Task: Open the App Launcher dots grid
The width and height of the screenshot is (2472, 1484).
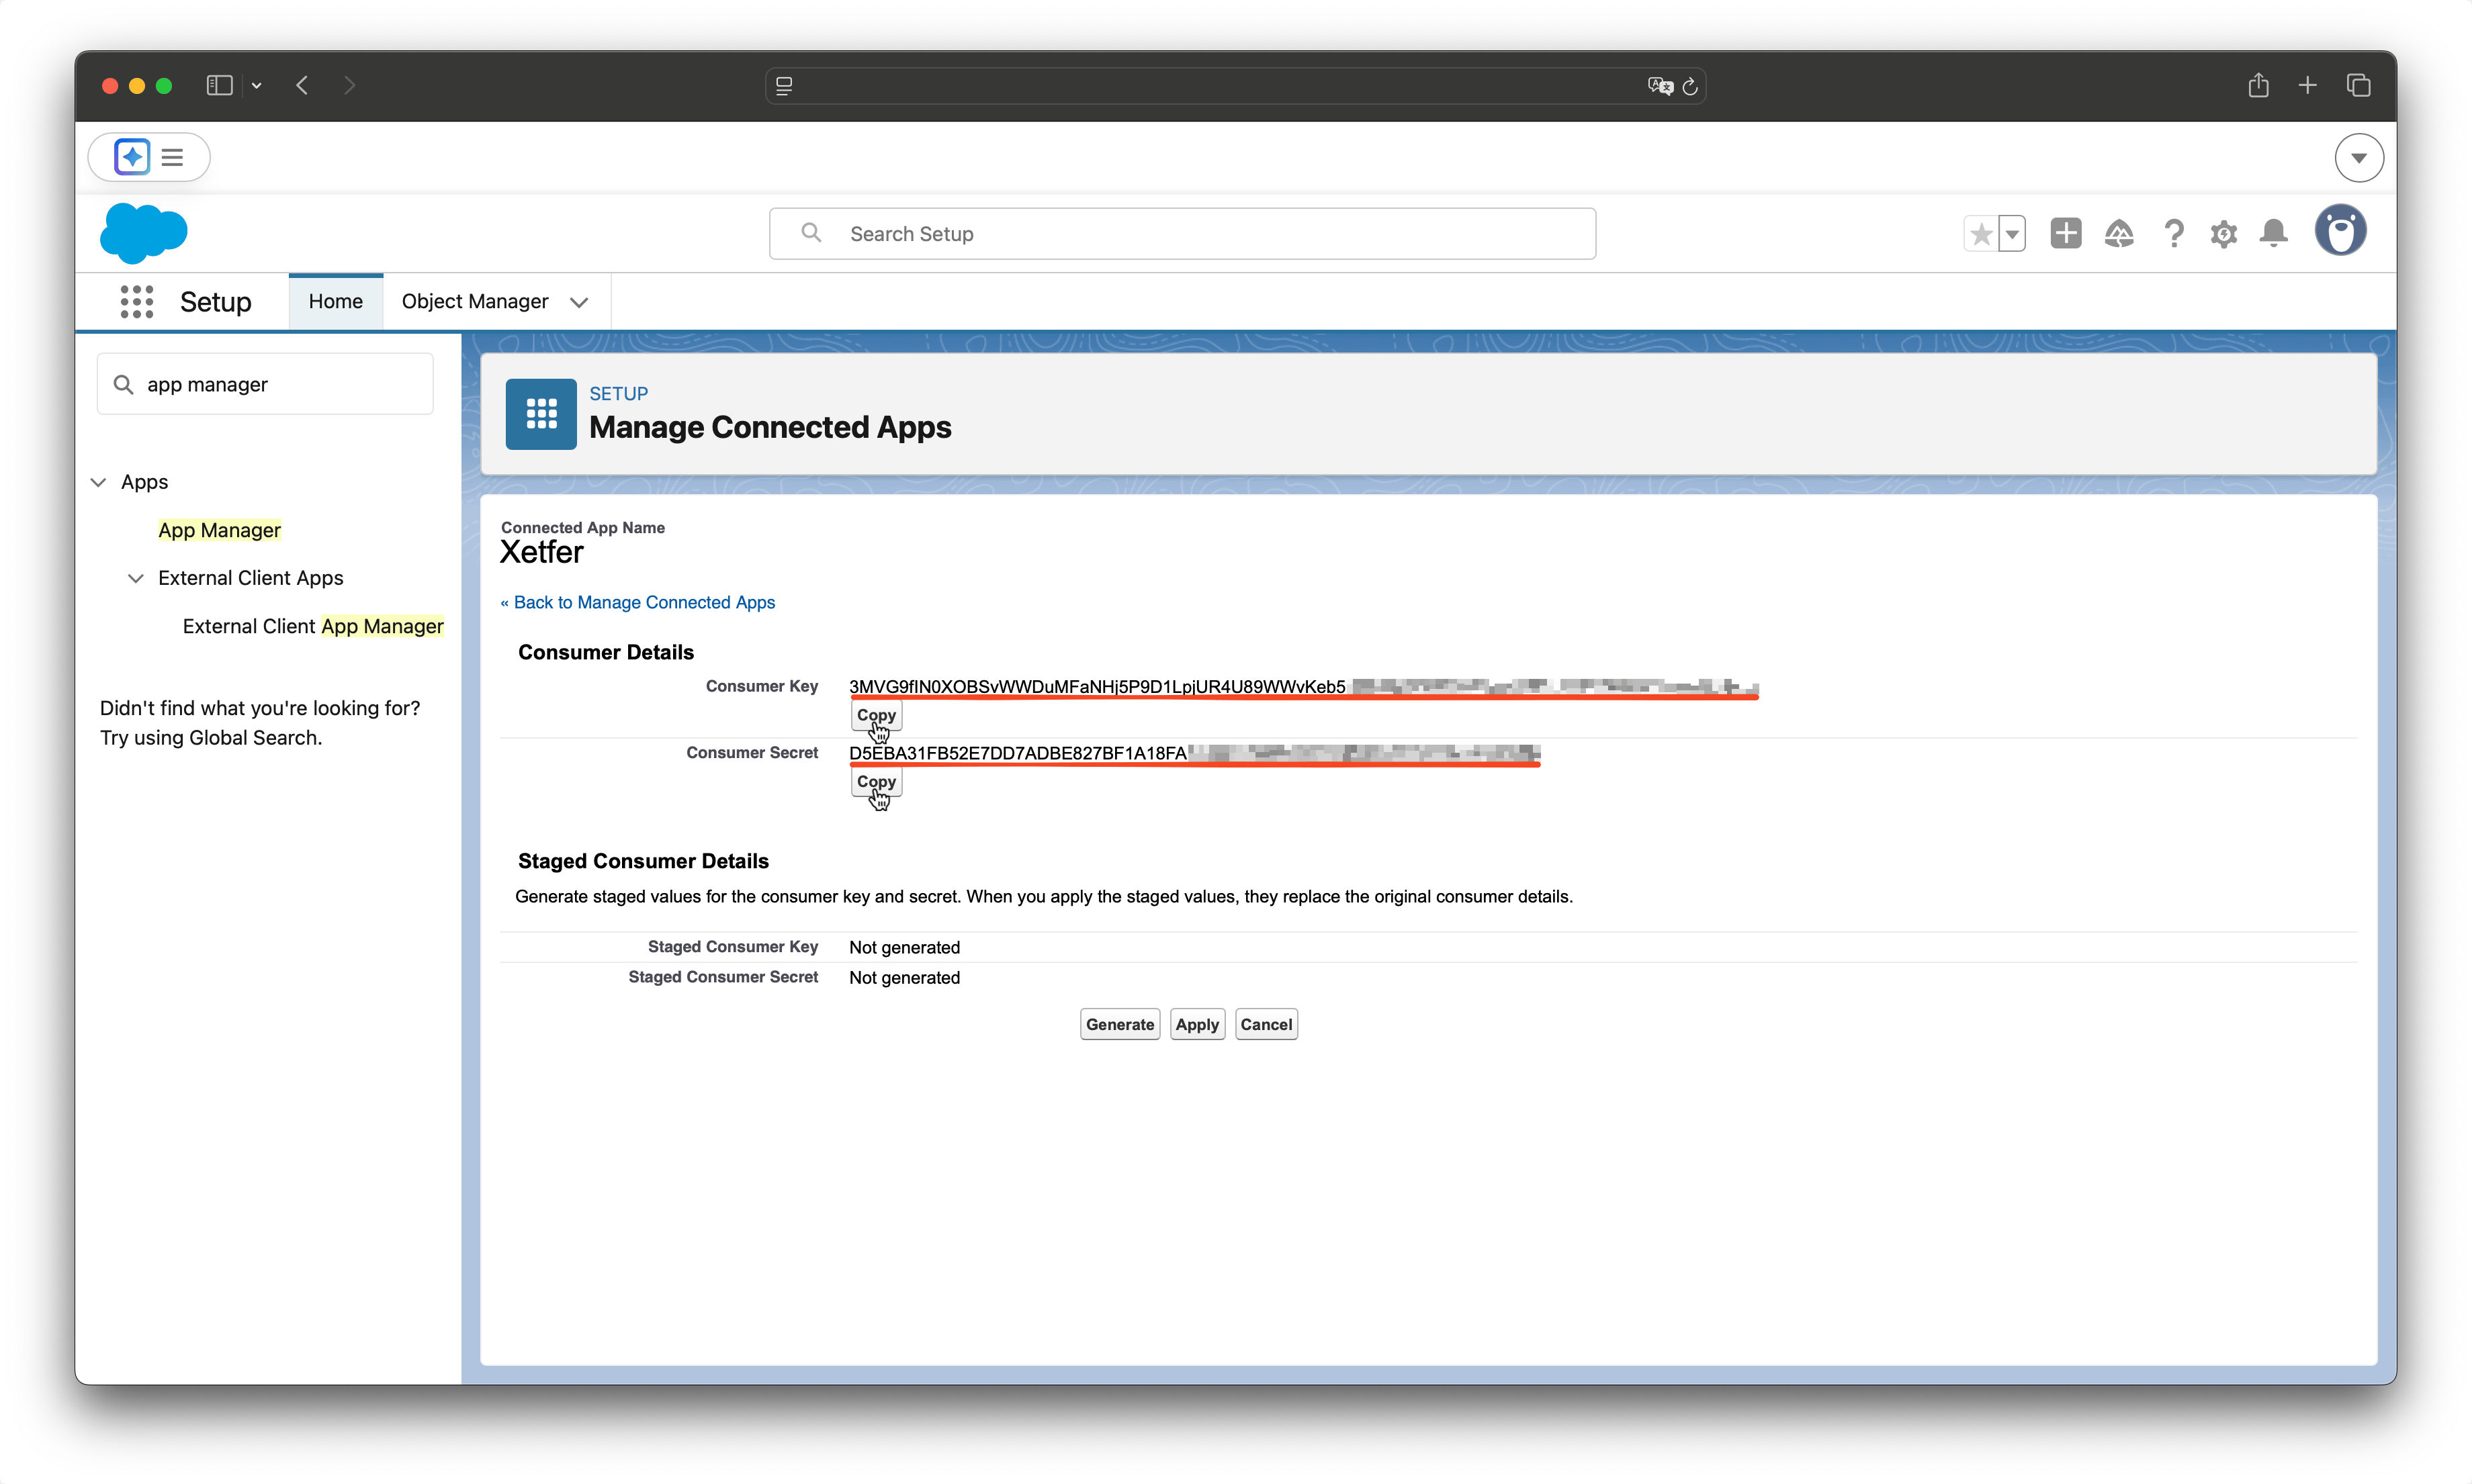Action: [x=136, y=301]
